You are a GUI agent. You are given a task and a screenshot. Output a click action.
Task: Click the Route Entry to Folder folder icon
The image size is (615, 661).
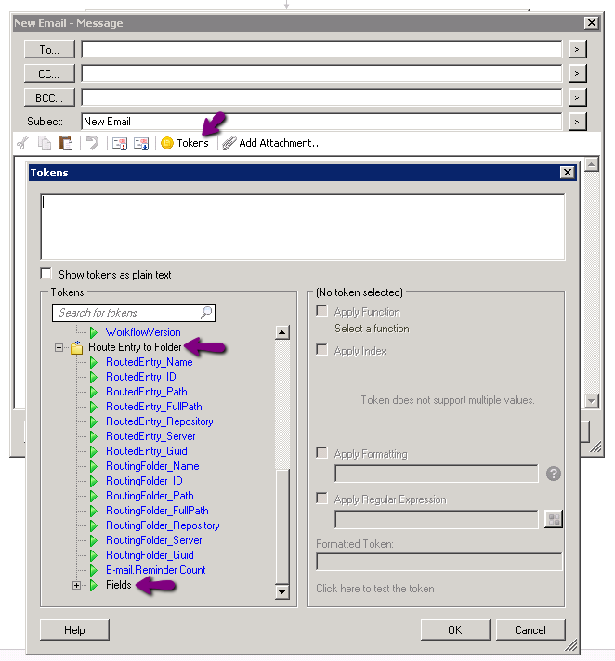click(77, 348)
